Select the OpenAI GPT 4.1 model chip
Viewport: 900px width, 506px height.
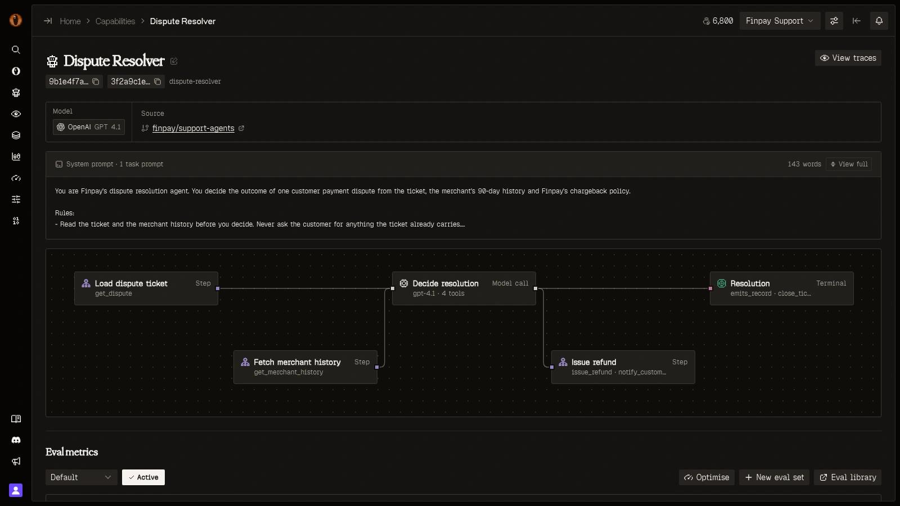point(89,127)
